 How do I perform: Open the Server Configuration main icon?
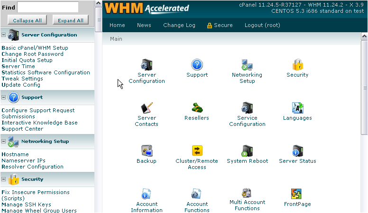coord(147,65)
